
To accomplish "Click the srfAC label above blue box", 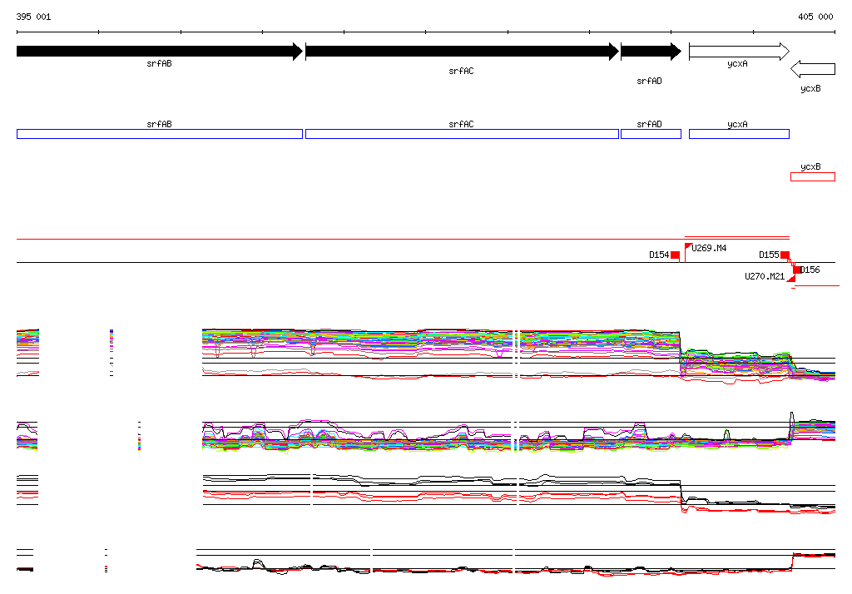I will (x=461, y=125).
